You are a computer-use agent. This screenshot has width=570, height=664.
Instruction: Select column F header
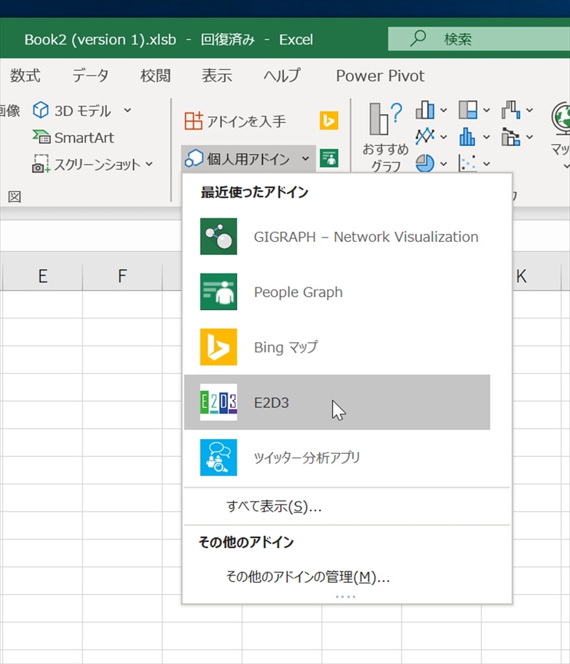click(x=123, y=276)
